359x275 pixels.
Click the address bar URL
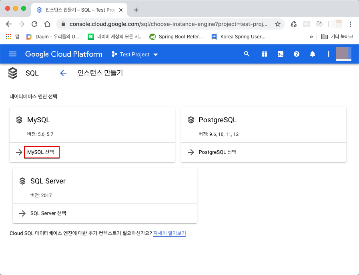(x=168, y=24)
